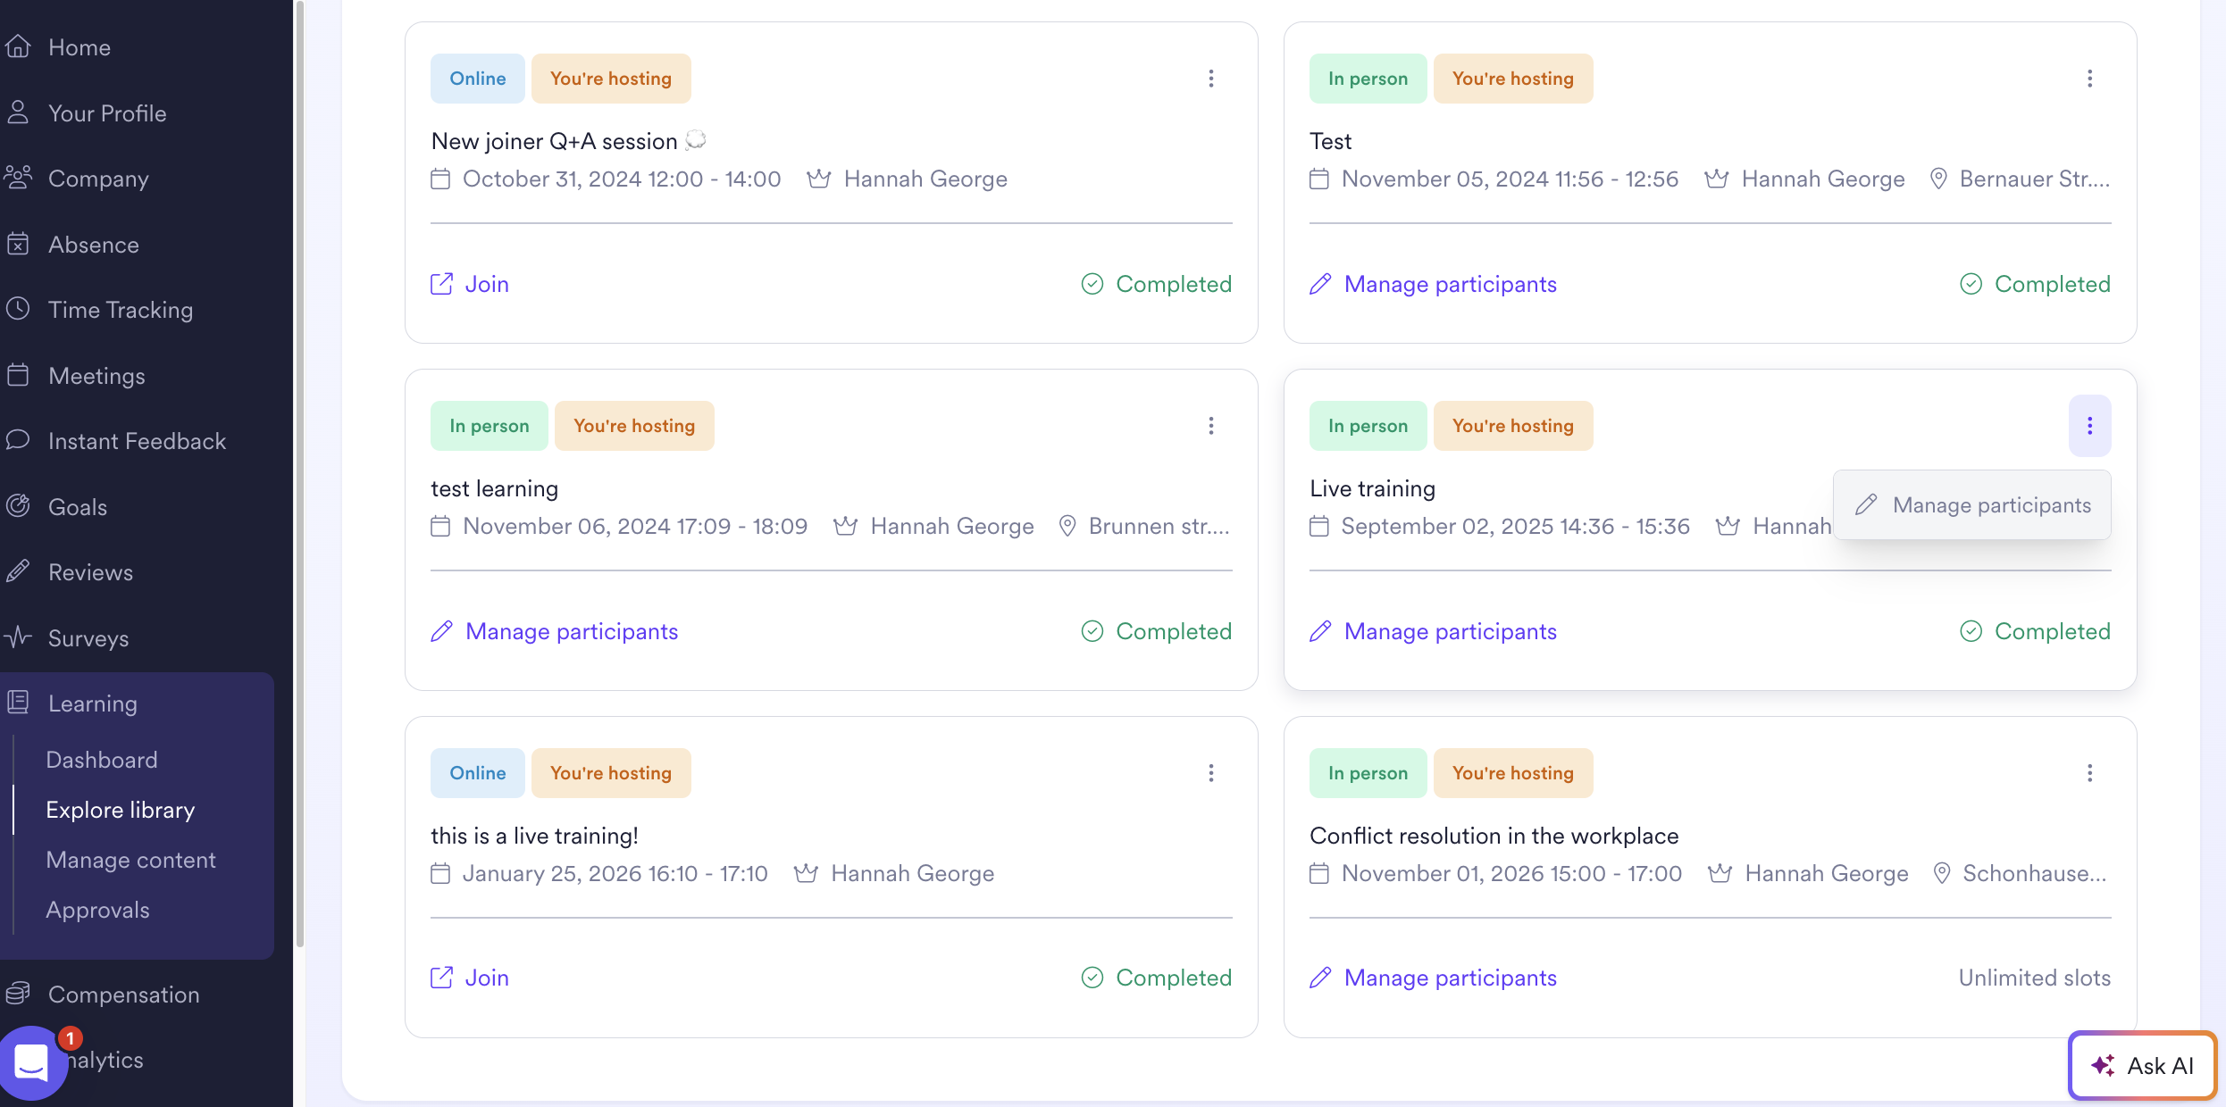Click the Absence calendar icon
Screen dimensions: 2226x1107
(x=19, y=244)
